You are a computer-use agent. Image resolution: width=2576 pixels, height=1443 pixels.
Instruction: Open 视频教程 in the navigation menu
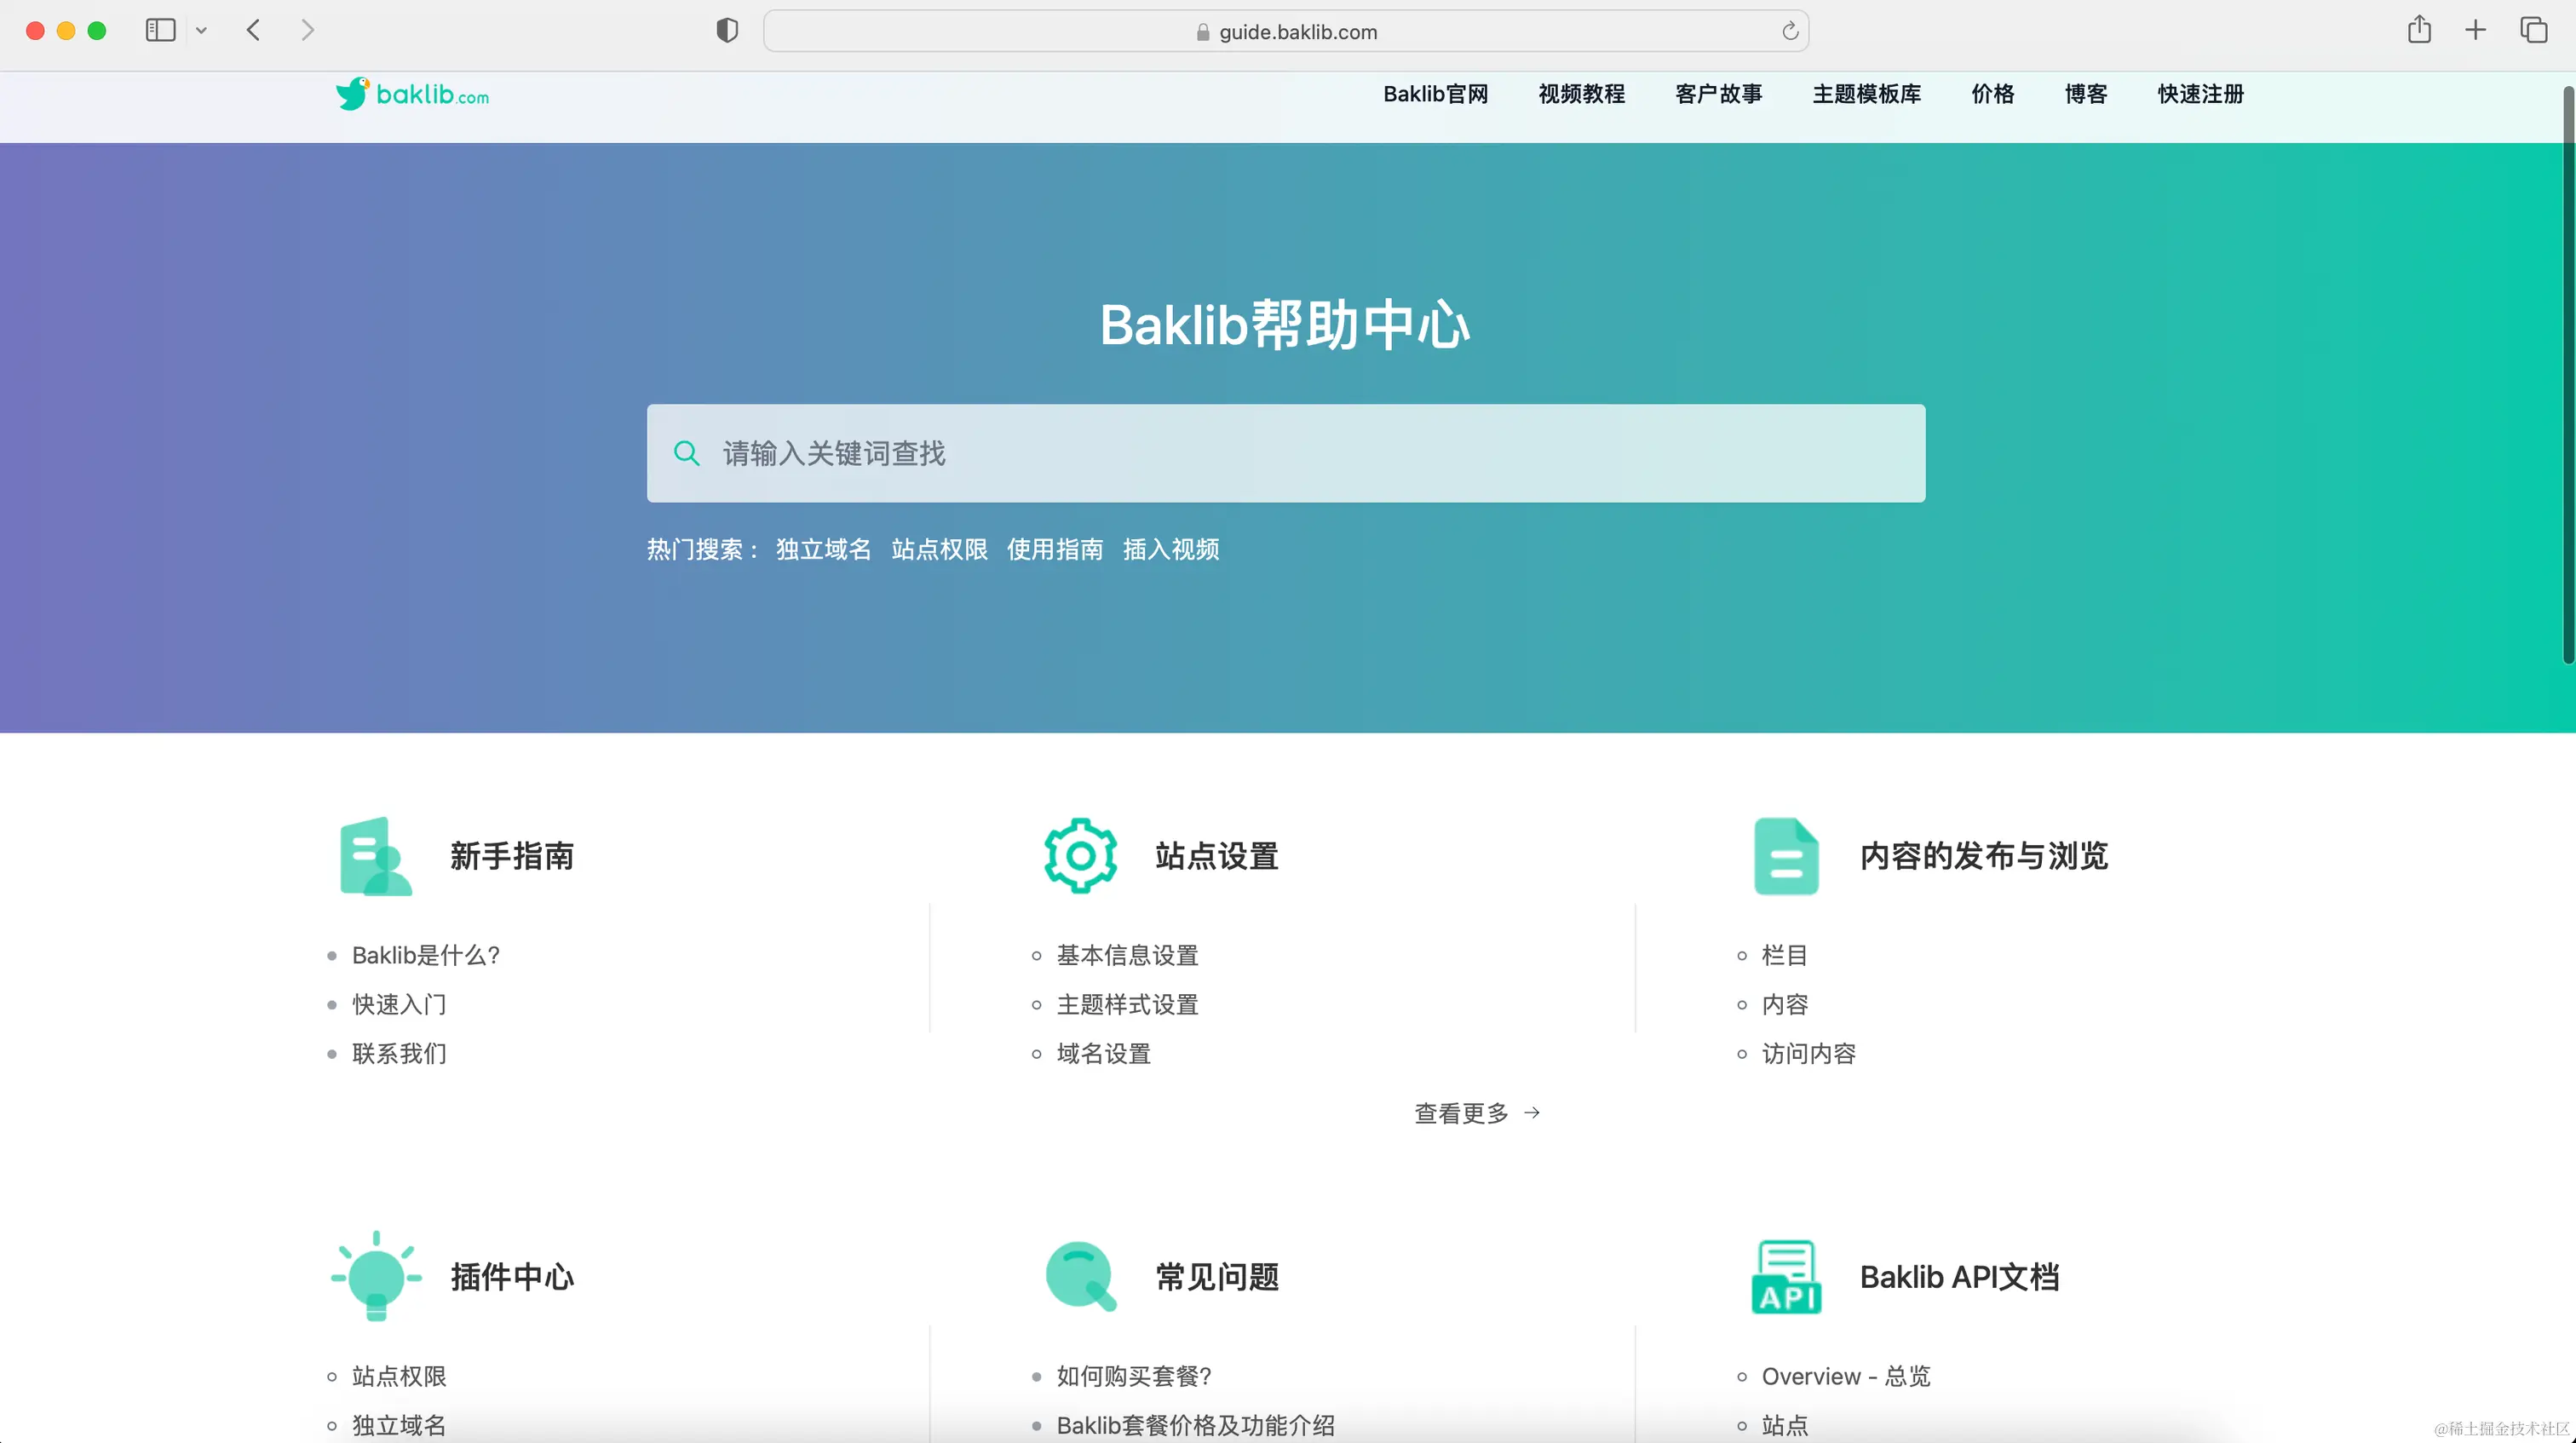coord(1581,94)
